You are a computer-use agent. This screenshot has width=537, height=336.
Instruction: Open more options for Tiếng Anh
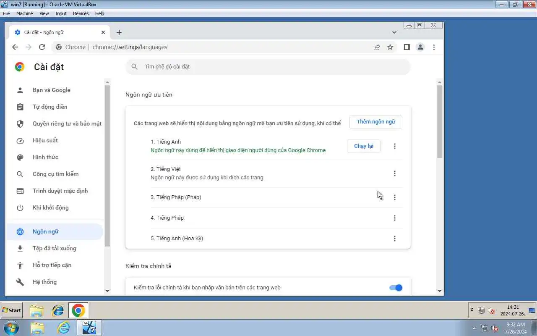[394, 146]
